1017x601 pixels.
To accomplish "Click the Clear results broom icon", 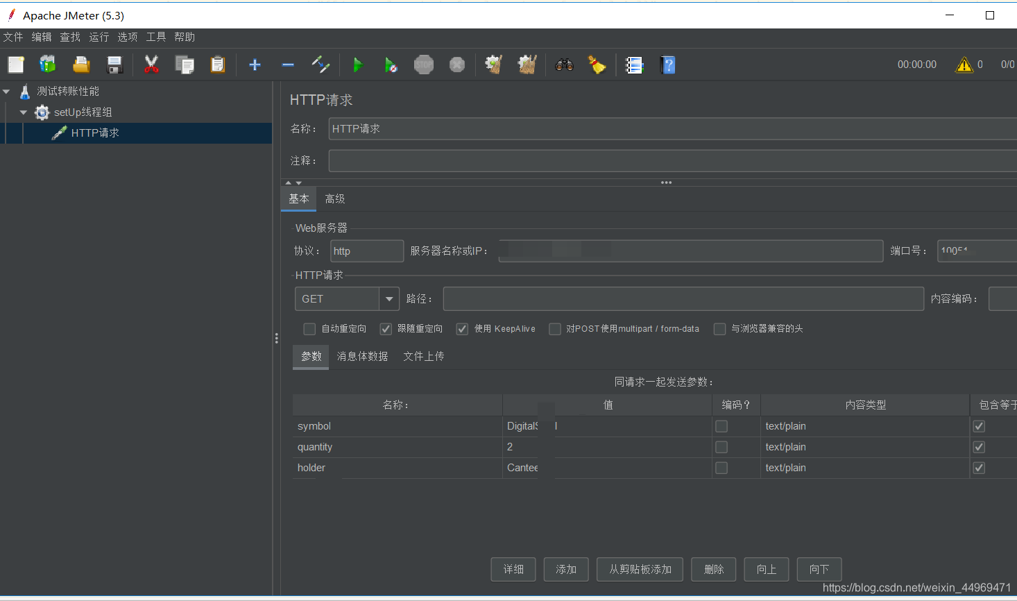I will [x=493, y=65].
